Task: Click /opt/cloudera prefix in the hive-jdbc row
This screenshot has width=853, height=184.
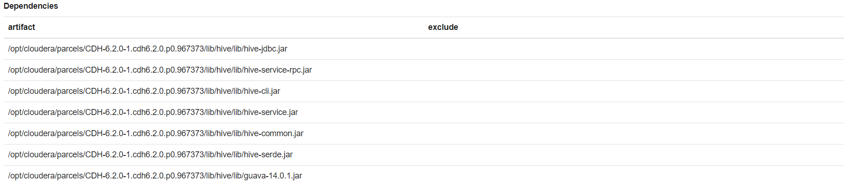Action: pyautogui.click(x=31, y=49)
